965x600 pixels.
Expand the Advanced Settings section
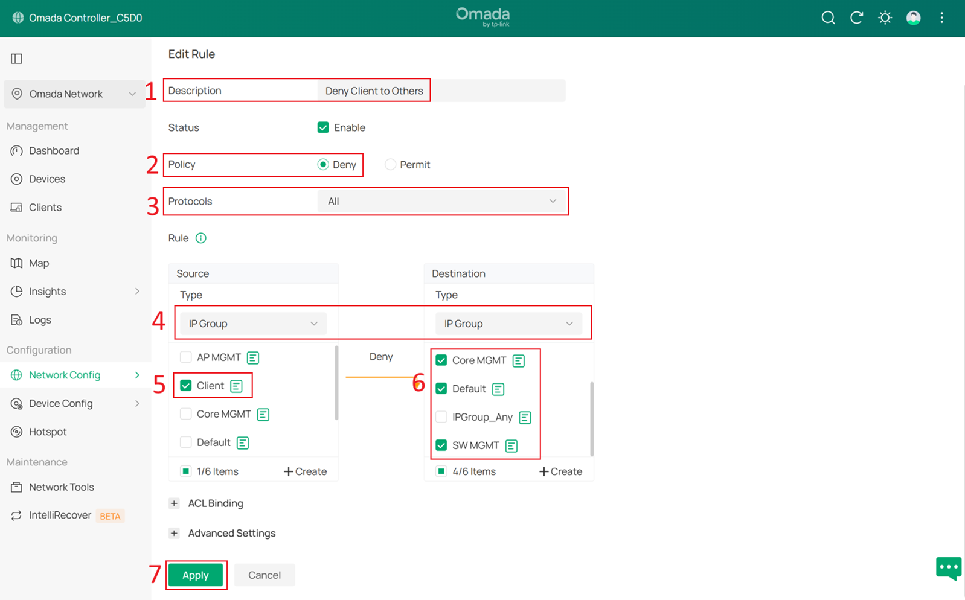pyautogui.click(x=175, y=533)
